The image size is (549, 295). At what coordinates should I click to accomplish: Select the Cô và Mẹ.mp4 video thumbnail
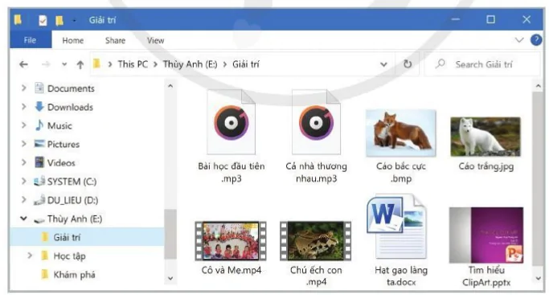click(231, 241)
